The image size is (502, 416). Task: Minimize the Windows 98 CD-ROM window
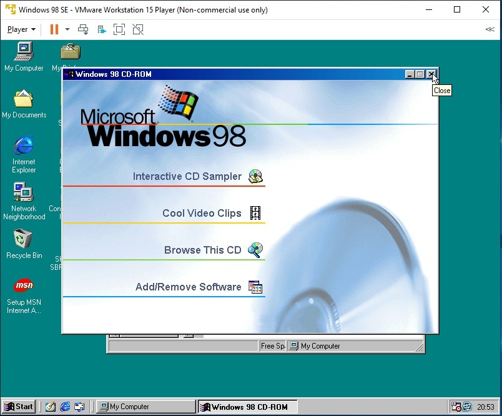[410, 74]
